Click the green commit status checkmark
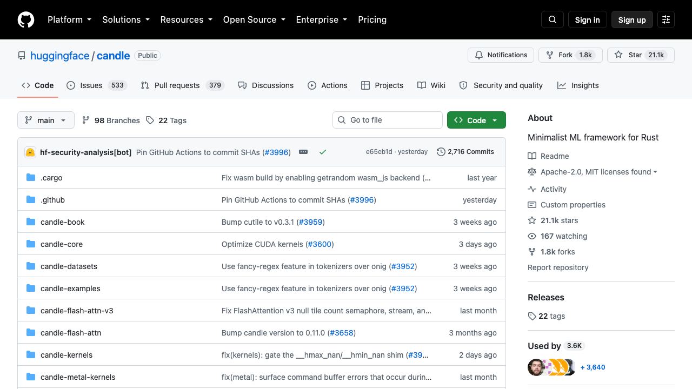 click(x=323, y=152)
